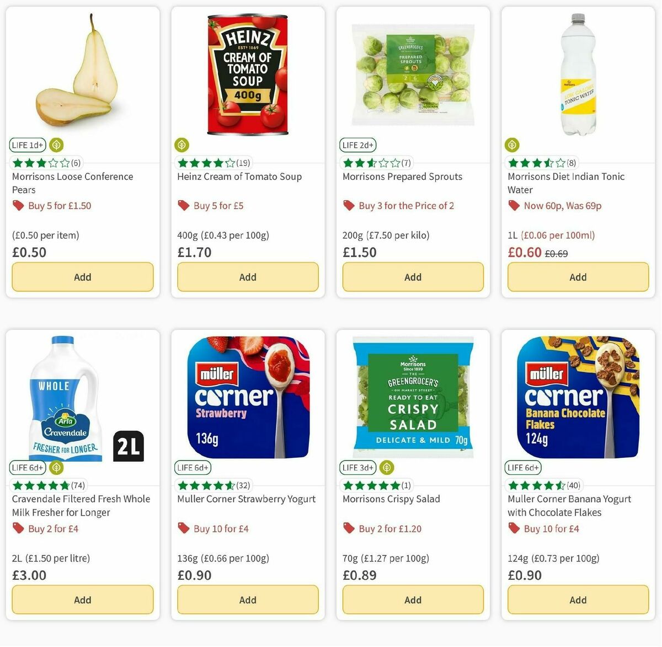Click the Crispy Salad product thumbnail
662x647 pixels.
click(413, 397)
